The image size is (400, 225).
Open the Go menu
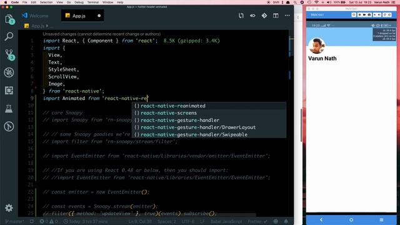(x=69, y=2)
